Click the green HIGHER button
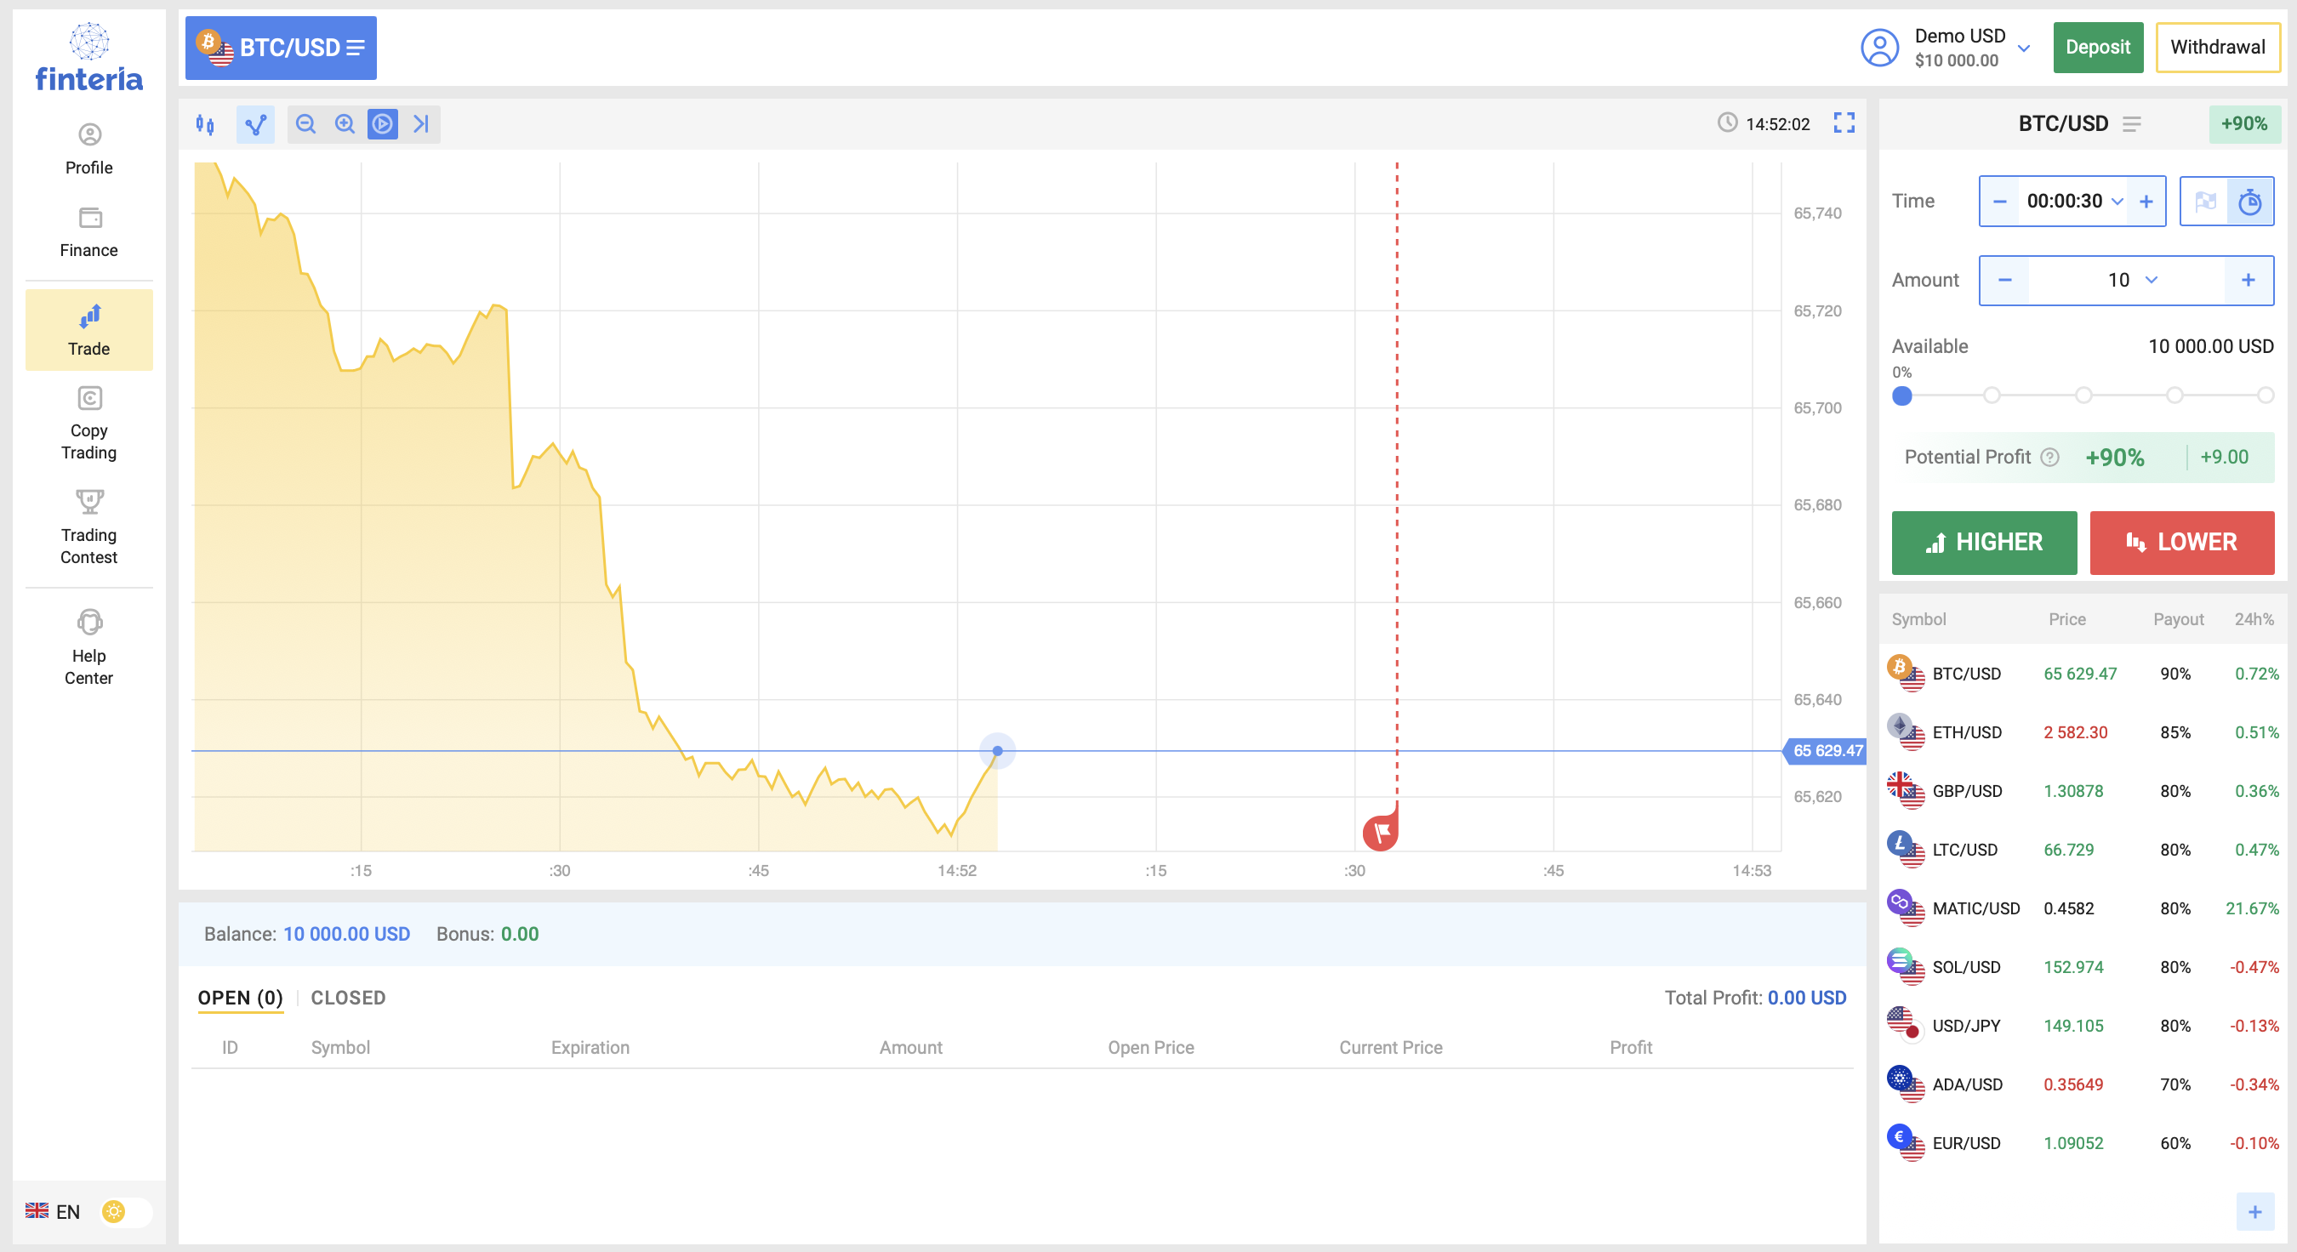Viewport: 2297px width, 1252px height. tap(1984, 542)
